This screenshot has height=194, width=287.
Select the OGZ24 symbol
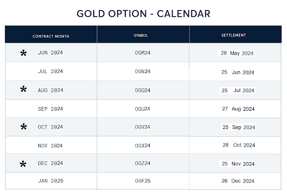[x=143, y=163]
